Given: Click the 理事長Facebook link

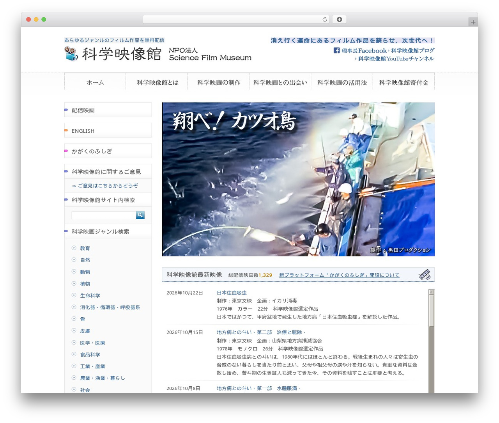Looking at the screenshot, I should pos(364,51).
